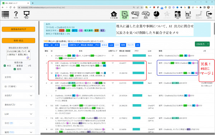Toggle the 質問 search target checkbox
The height and width of the screenshot is (135, 215).
15,69
